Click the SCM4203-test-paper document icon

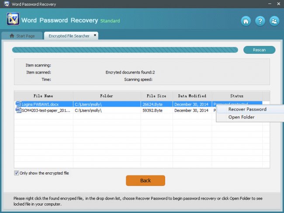click(18, 110)
